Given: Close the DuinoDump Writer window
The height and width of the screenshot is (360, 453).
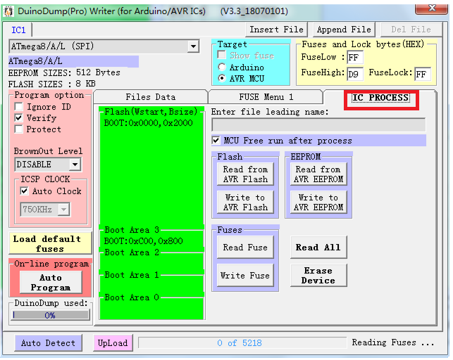Looking at the screenshot, I should pos(431,8).
